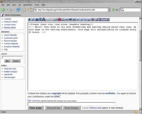Image resolution: width=142 pixels, height=114 pixels.
Task: Open the File menu
Action: (x=3, y=5)
